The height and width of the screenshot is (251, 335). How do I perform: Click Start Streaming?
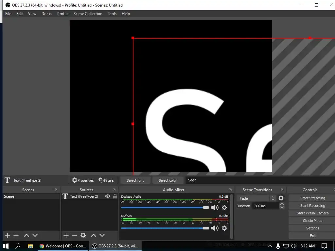tap(312, 198)
